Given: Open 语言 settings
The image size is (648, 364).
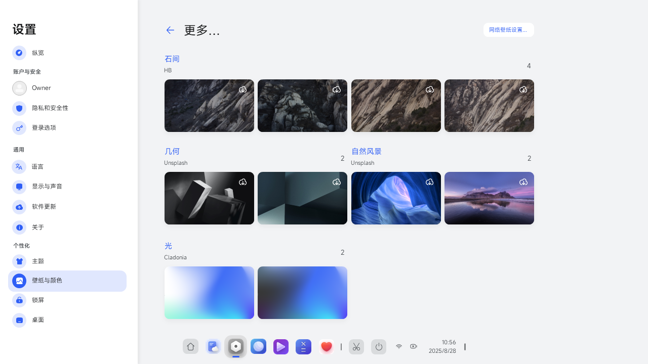Looking at the screenshot, I should (67, 167).
